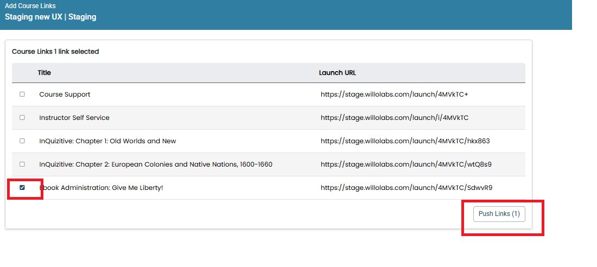Click the launch URL ending SdwvR9

click(407, 187)
